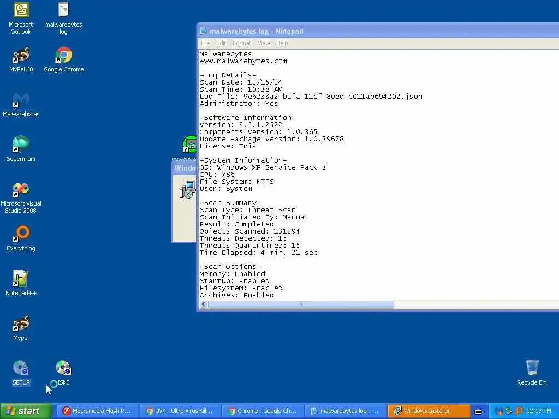Viewport: 559px width, 419px height.
Task: Click the 'Threats Quarantined: 15' line
Action: 249,246
